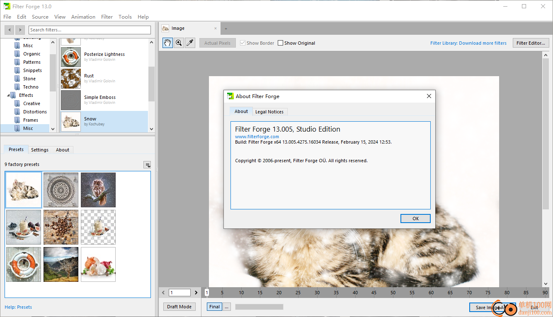Click the Patterns folder icon
Viewport: 553px width, 317px height.
point(17,62)
